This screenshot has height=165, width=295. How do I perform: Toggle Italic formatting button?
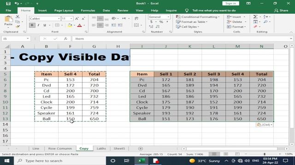[x=38, y=25]
